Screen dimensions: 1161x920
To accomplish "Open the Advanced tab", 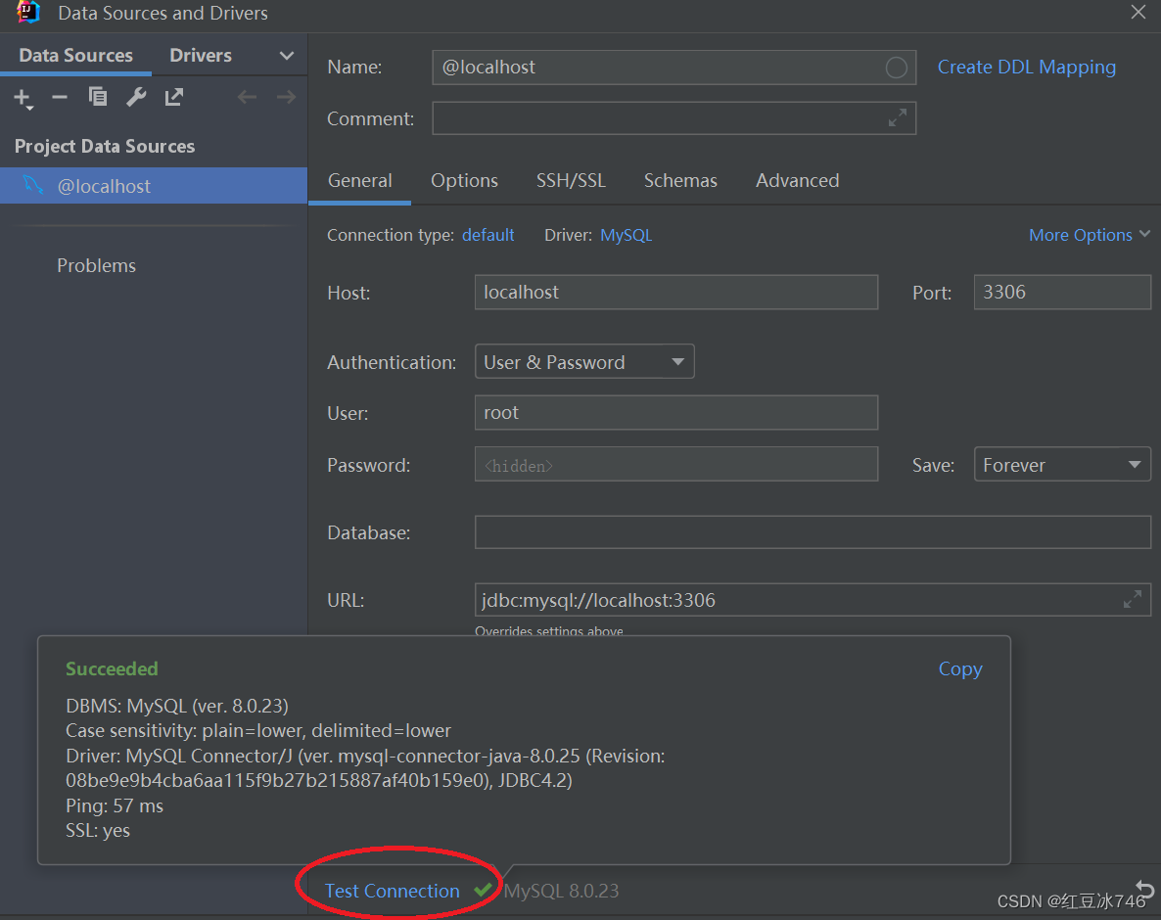I will coord(798,181).
